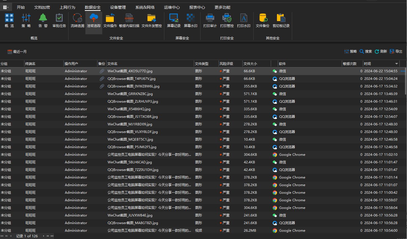
Task: Switch to the 报表中心 tab
Action: coord(197,7)
